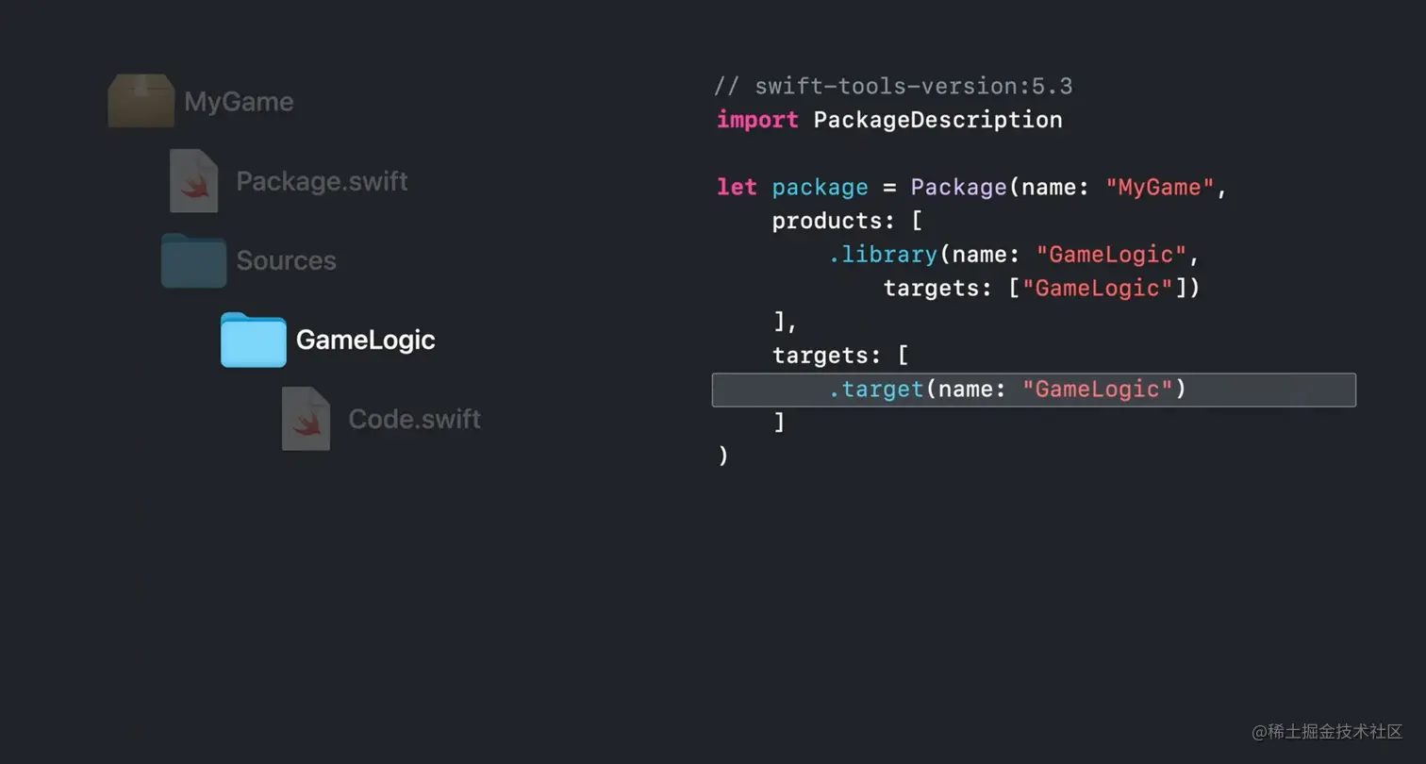Click the targets: [ line above highlight
The height and width of the screenshot is (764, 1426).
tap(839, 356)
